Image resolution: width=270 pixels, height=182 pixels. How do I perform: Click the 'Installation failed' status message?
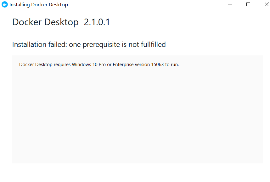(x=89, y=44)
